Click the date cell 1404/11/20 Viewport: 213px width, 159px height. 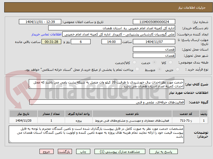point(23,121)
